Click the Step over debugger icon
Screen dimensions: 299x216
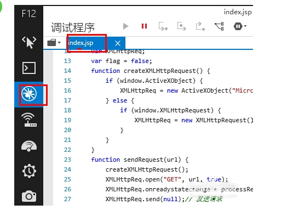coord(181,26)
